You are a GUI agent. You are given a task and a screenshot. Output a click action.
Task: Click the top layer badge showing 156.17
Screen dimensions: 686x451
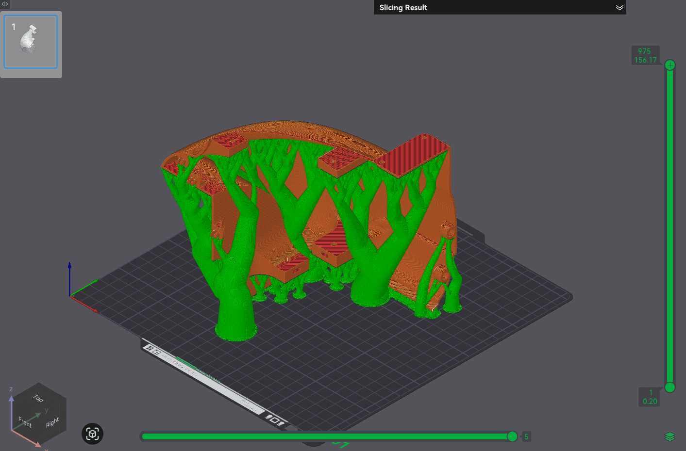pos(646,55)
